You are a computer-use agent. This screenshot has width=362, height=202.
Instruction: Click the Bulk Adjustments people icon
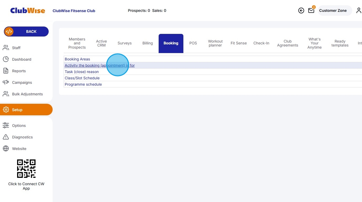tap(6, 94)
